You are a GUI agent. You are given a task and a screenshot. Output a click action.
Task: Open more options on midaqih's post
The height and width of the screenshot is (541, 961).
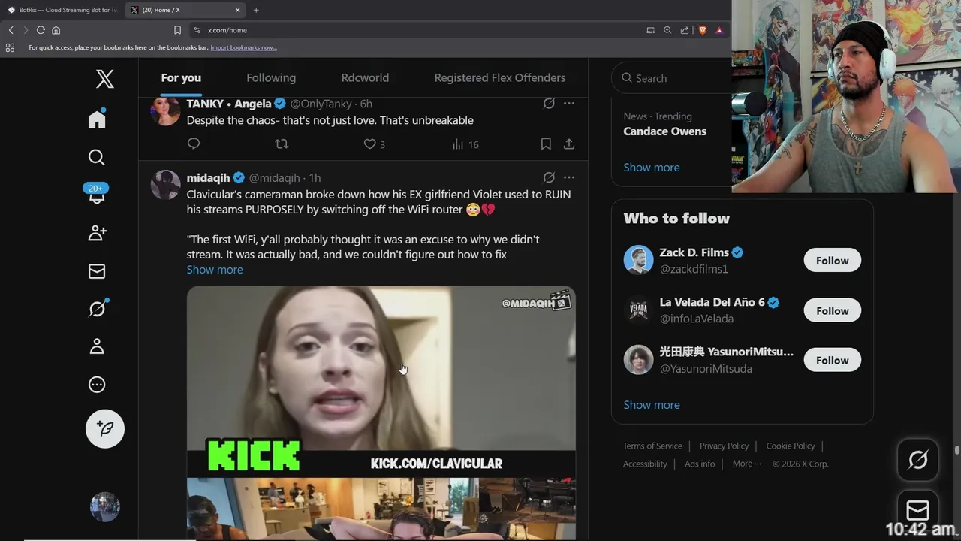pos(569,177)
